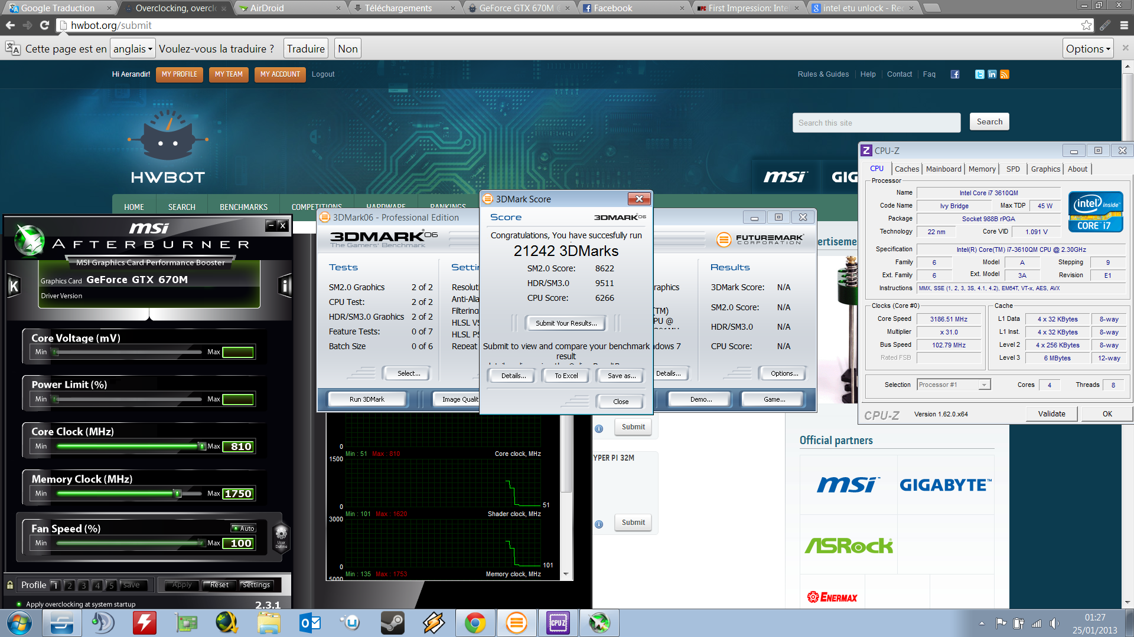Viewport: 1134px width, 637px height.
Task: Switch to CPU-Z Caches tab
Action: (907, 169)
